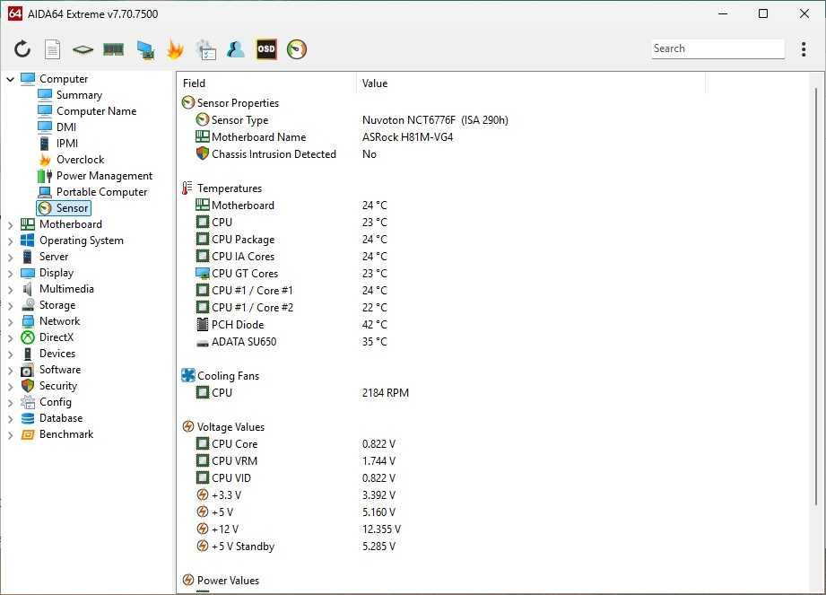Open the three-dot options menu
The width and height of the screenshot is (826, 595).
804,49
